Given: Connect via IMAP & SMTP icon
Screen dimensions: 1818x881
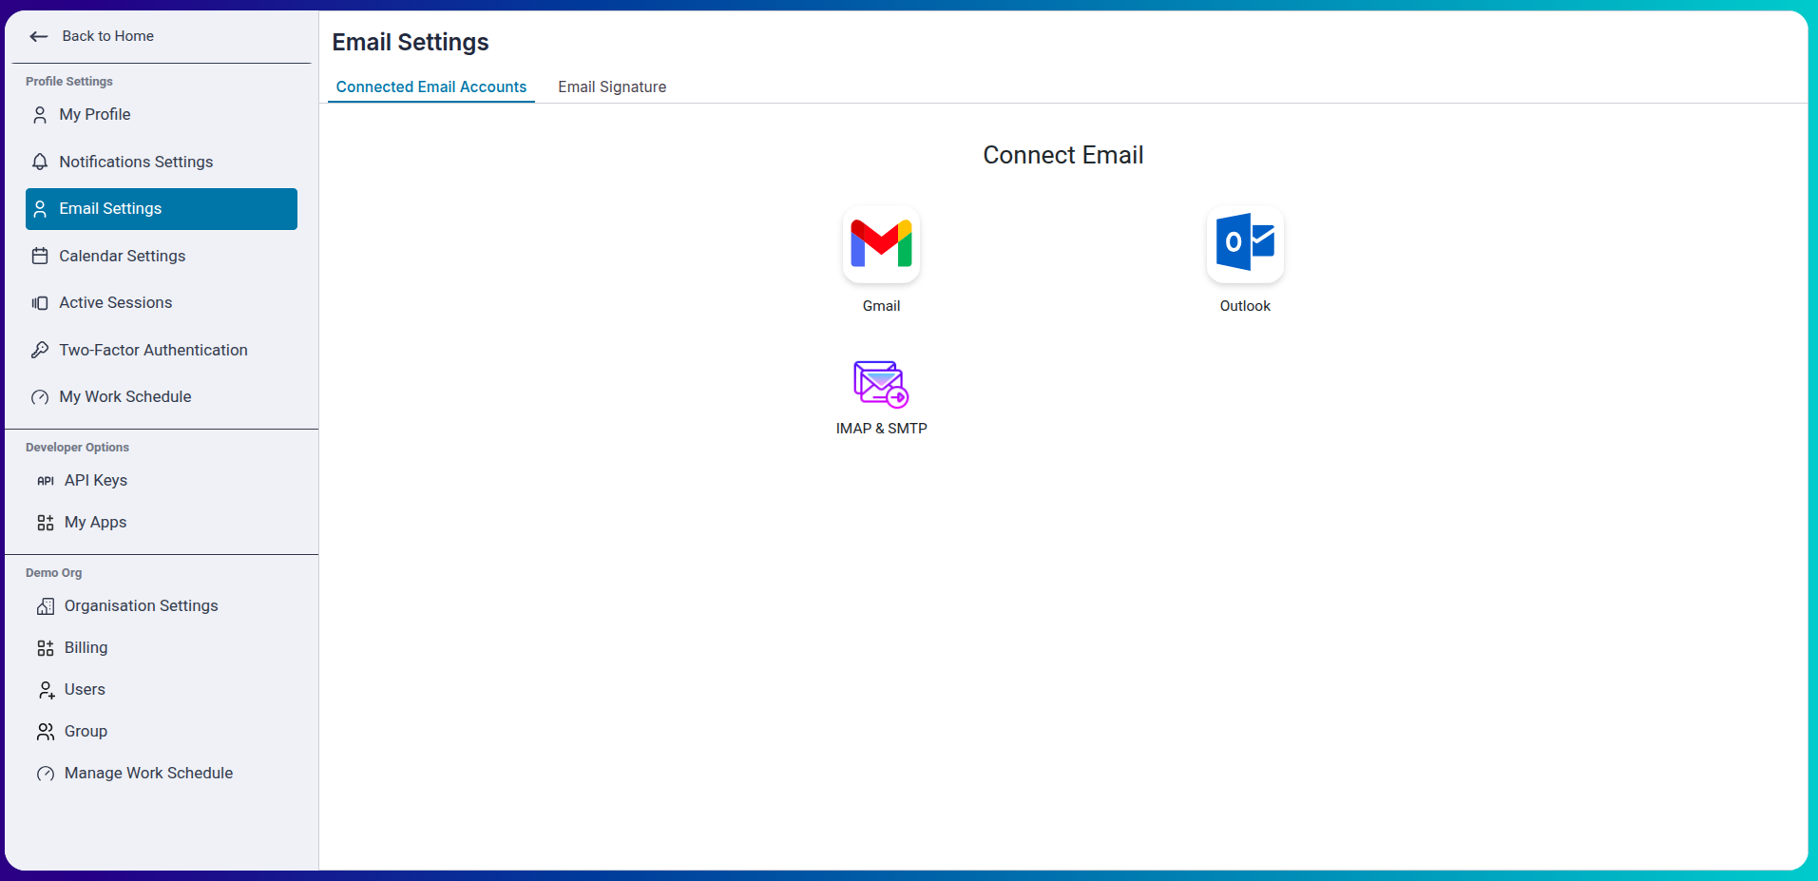Looking at the screenshot, I should coord(881,383).
